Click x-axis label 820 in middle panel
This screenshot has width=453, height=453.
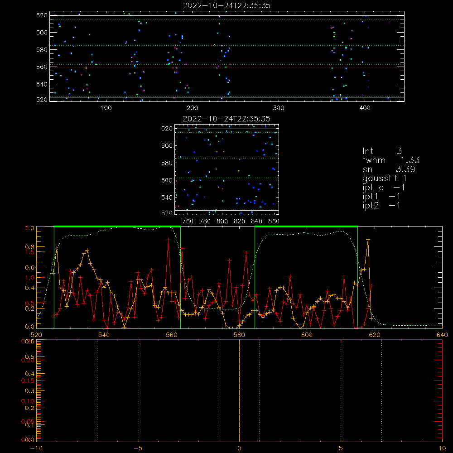pyautogui.click(x=240, y=222)
